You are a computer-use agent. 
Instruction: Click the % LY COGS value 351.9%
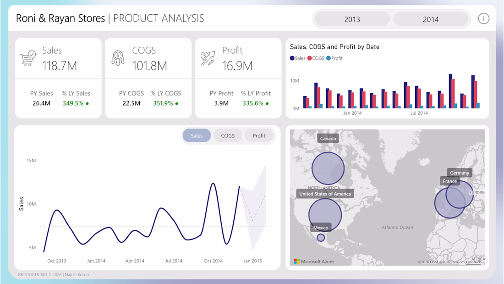(x=163, y=103)
